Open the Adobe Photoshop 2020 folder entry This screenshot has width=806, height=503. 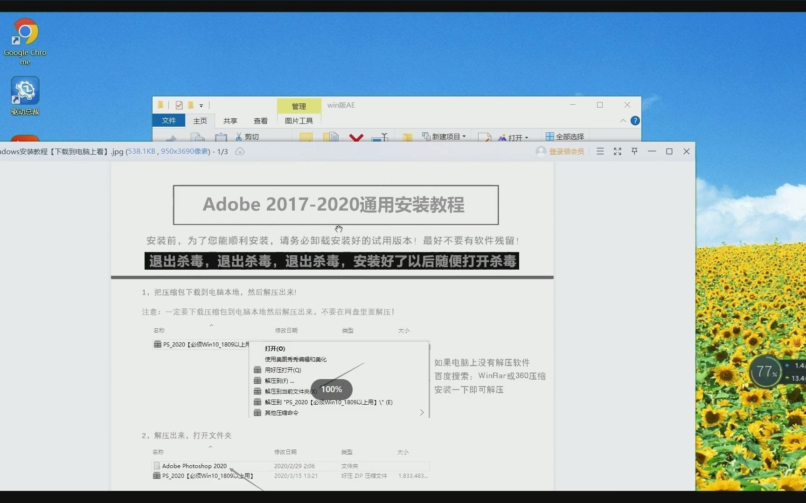tap(194, 466)
